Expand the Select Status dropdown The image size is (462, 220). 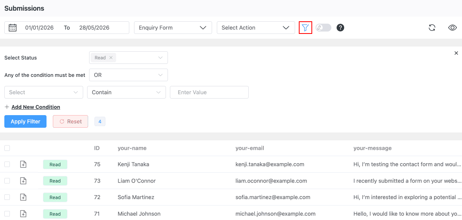click(129, 58)
